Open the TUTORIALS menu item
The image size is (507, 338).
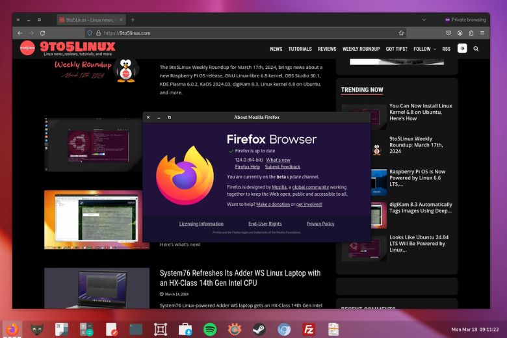coord(300,49)
